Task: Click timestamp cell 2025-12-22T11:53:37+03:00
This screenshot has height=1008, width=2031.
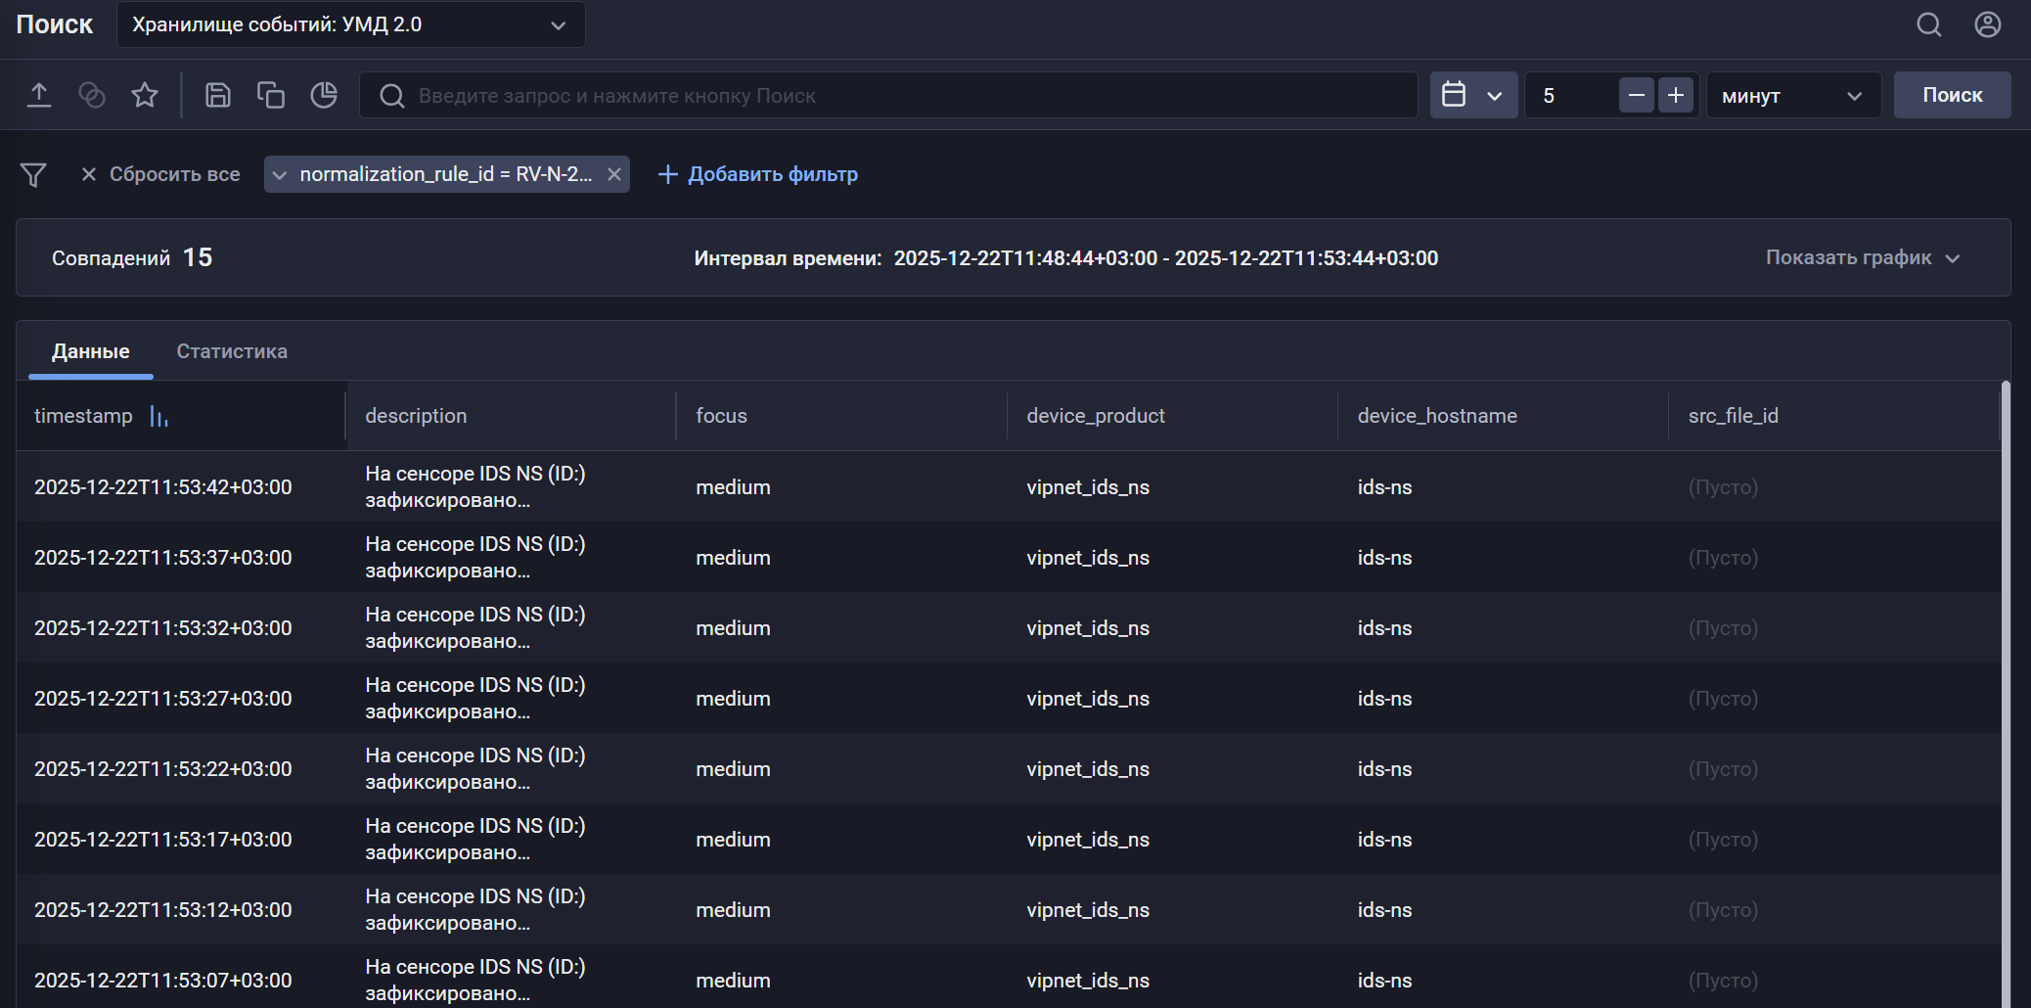Action: point(163,558)
